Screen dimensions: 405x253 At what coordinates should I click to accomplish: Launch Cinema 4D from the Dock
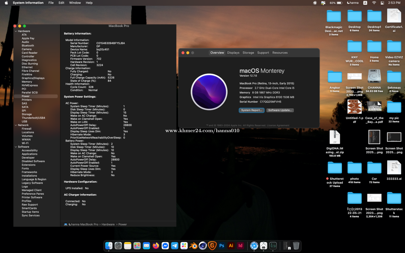pos(203,245)
